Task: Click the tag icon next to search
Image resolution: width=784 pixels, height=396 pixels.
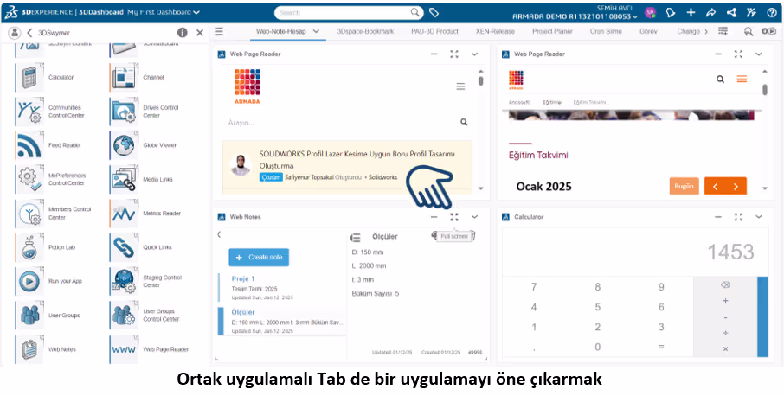Action: pos(434,12)
